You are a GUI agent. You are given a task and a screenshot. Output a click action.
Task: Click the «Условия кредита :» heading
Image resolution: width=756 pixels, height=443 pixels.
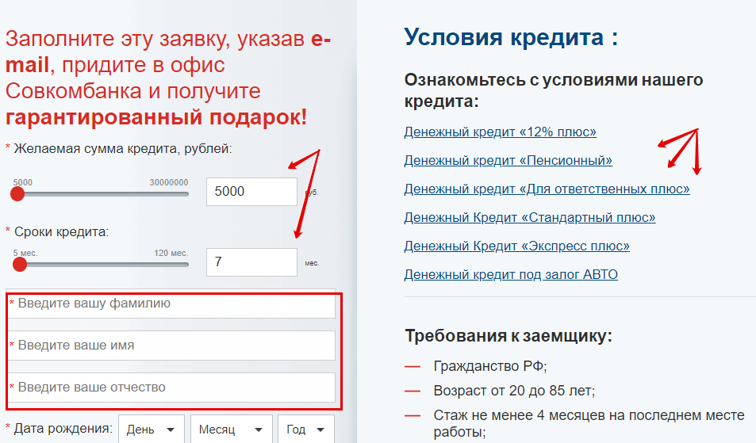click(x=511, y=37)
